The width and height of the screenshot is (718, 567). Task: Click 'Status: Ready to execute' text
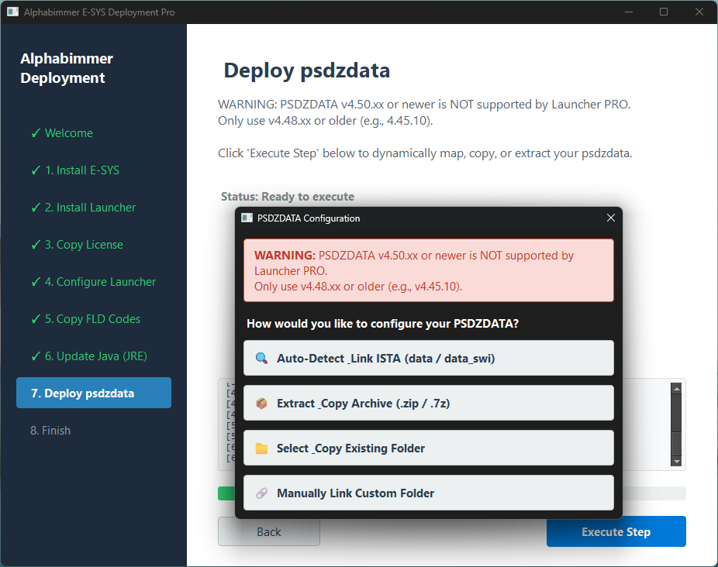[288, 197]
